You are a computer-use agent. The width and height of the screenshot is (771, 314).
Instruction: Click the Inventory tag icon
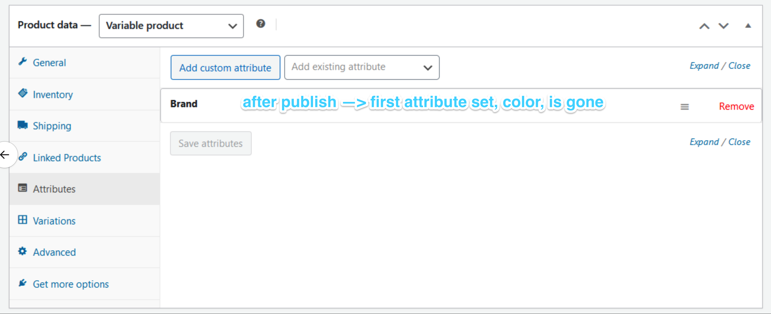23,93
